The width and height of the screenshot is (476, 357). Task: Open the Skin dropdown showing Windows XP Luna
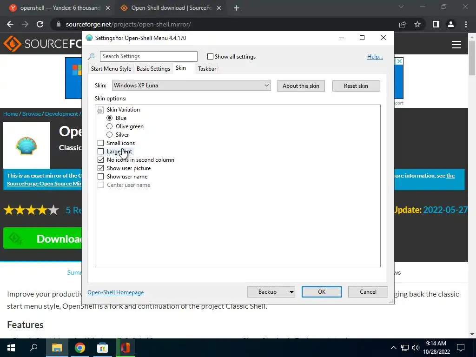pos(191,86)
